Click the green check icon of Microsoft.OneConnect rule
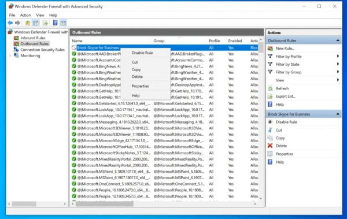This screenshot has height=219, width=347. tap(74, 184)
